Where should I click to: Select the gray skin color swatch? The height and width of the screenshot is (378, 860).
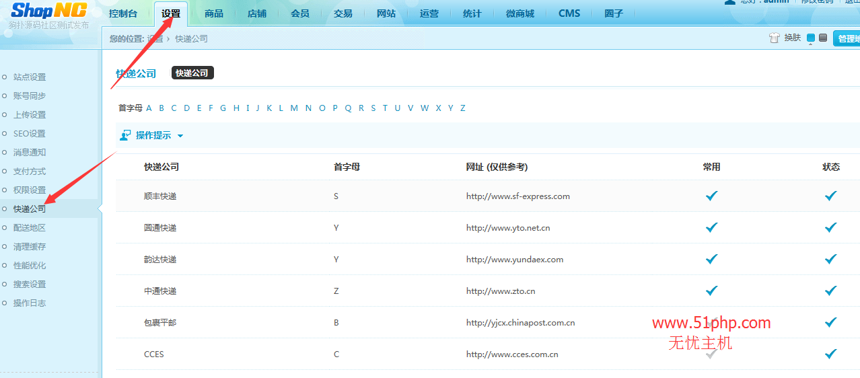822,38
